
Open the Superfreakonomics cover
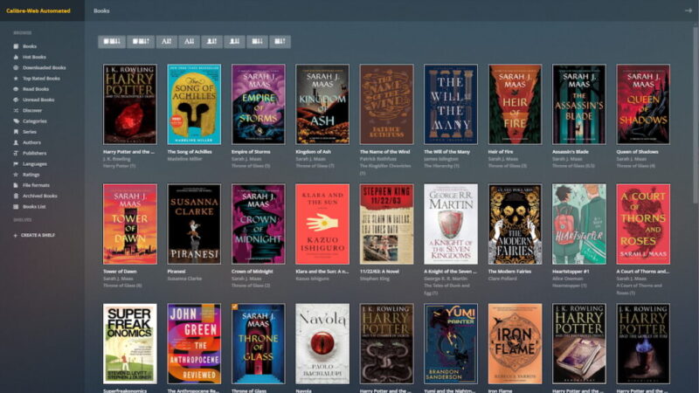[x=129, y=344]
